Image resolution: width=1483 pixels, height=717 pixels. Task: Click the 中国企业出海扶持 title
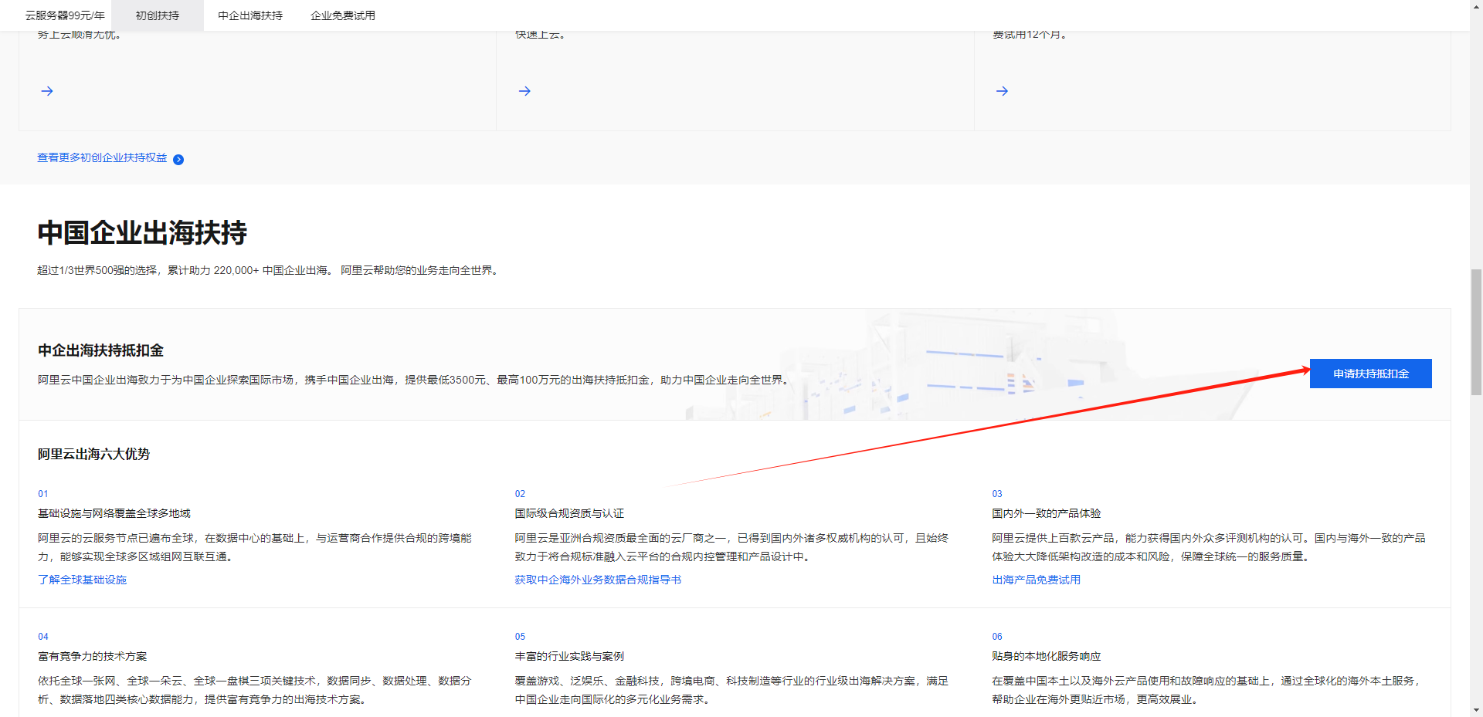pos(142,232)
